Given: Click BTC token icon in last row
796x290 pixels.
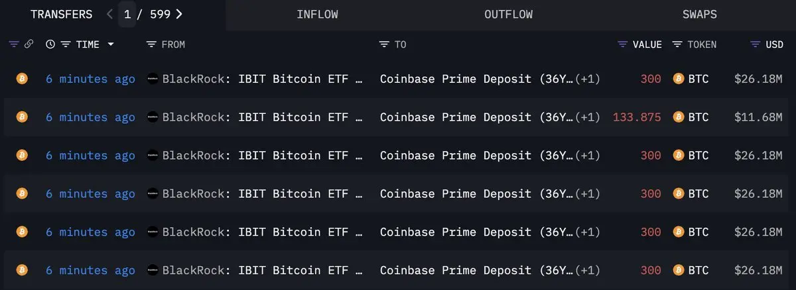Looking at the screenshot, I should tap(678, 270).
